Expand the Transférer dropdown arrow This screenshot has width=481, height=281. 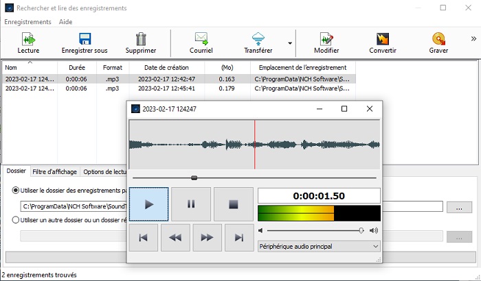290,43
